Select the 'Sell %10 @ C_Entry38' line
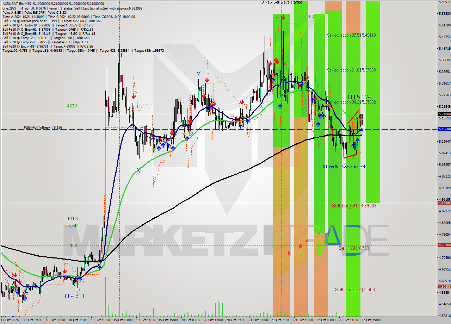 48,25
